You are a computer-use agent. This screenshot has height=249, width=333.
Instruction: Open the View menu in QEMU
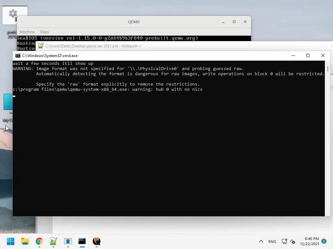pyautogui.click(x=44, y=32)
